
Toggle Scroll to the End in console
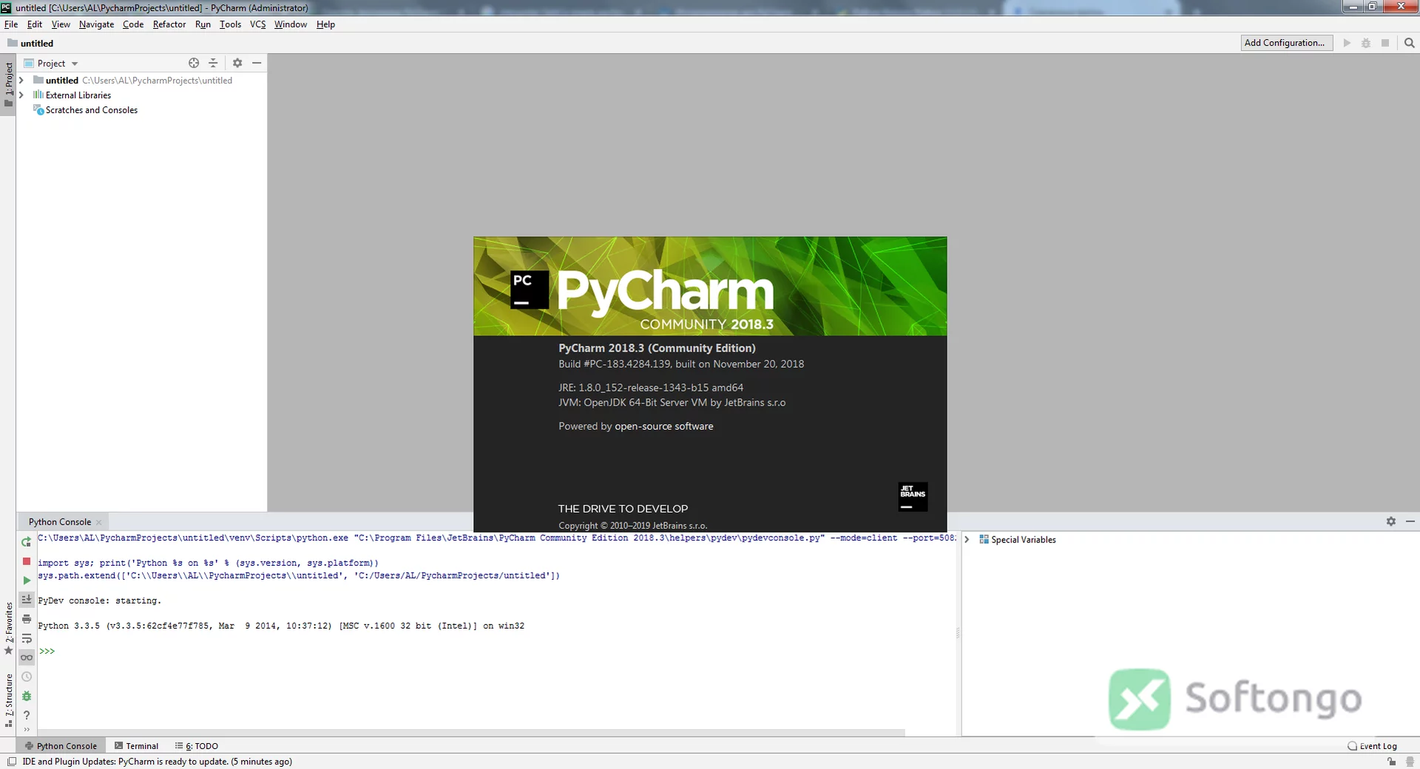27,599
